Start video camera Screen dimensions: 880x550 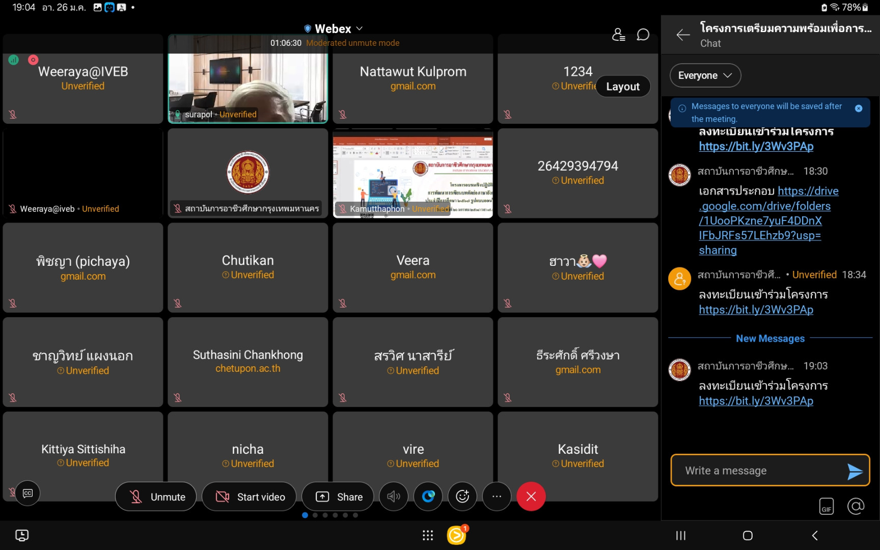click(249, 497)
